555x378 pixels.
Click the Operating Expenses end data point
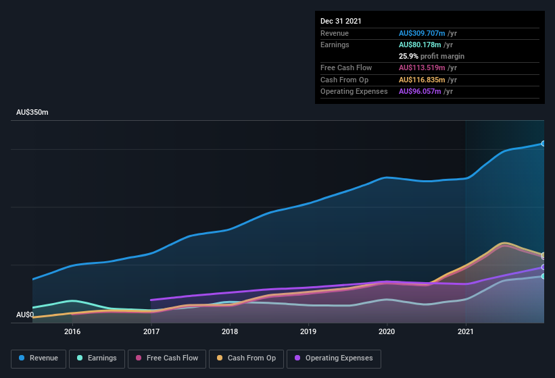point(544,267)
